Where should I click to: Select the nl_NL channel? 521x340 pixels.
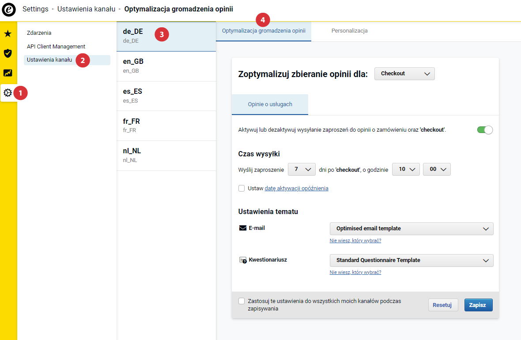(x=166, y=156)
